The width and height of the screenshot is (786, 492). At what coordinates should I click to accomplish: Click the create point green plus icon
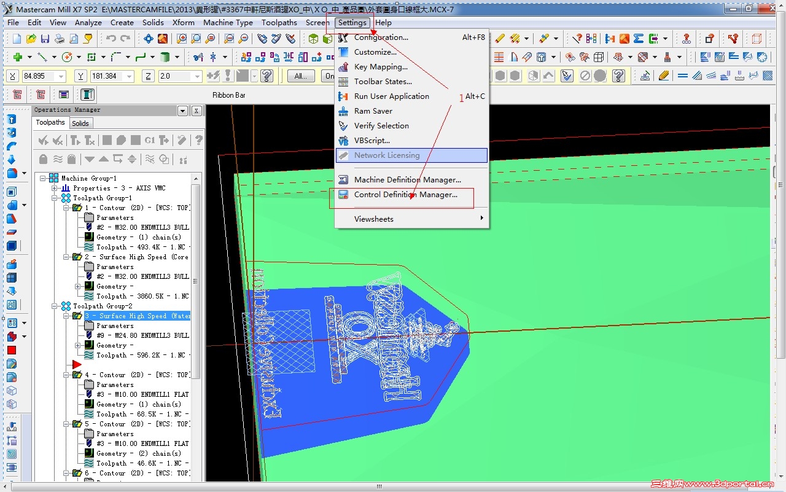tap(18, 57)
